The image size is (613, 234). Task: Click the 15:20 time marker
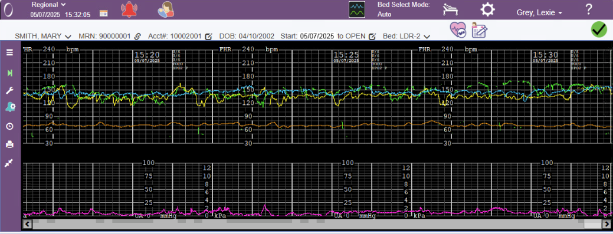point(147,55)
